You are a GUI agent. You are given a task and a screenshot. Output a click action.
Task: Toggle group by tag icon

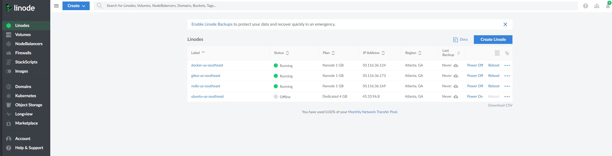tap(507, 53)
